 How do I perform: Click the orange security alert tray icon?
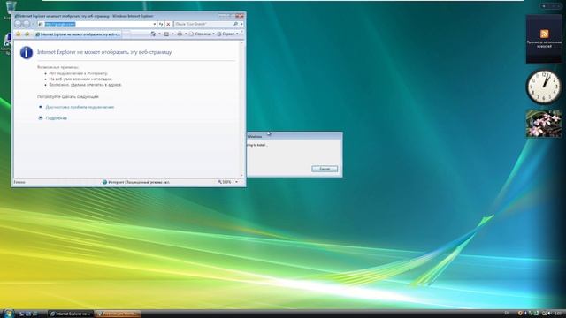tap(520, 314)
